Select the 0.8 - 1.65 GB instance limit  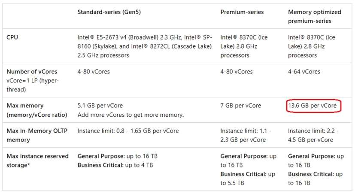pyautogui.click(x=128, y=131)
